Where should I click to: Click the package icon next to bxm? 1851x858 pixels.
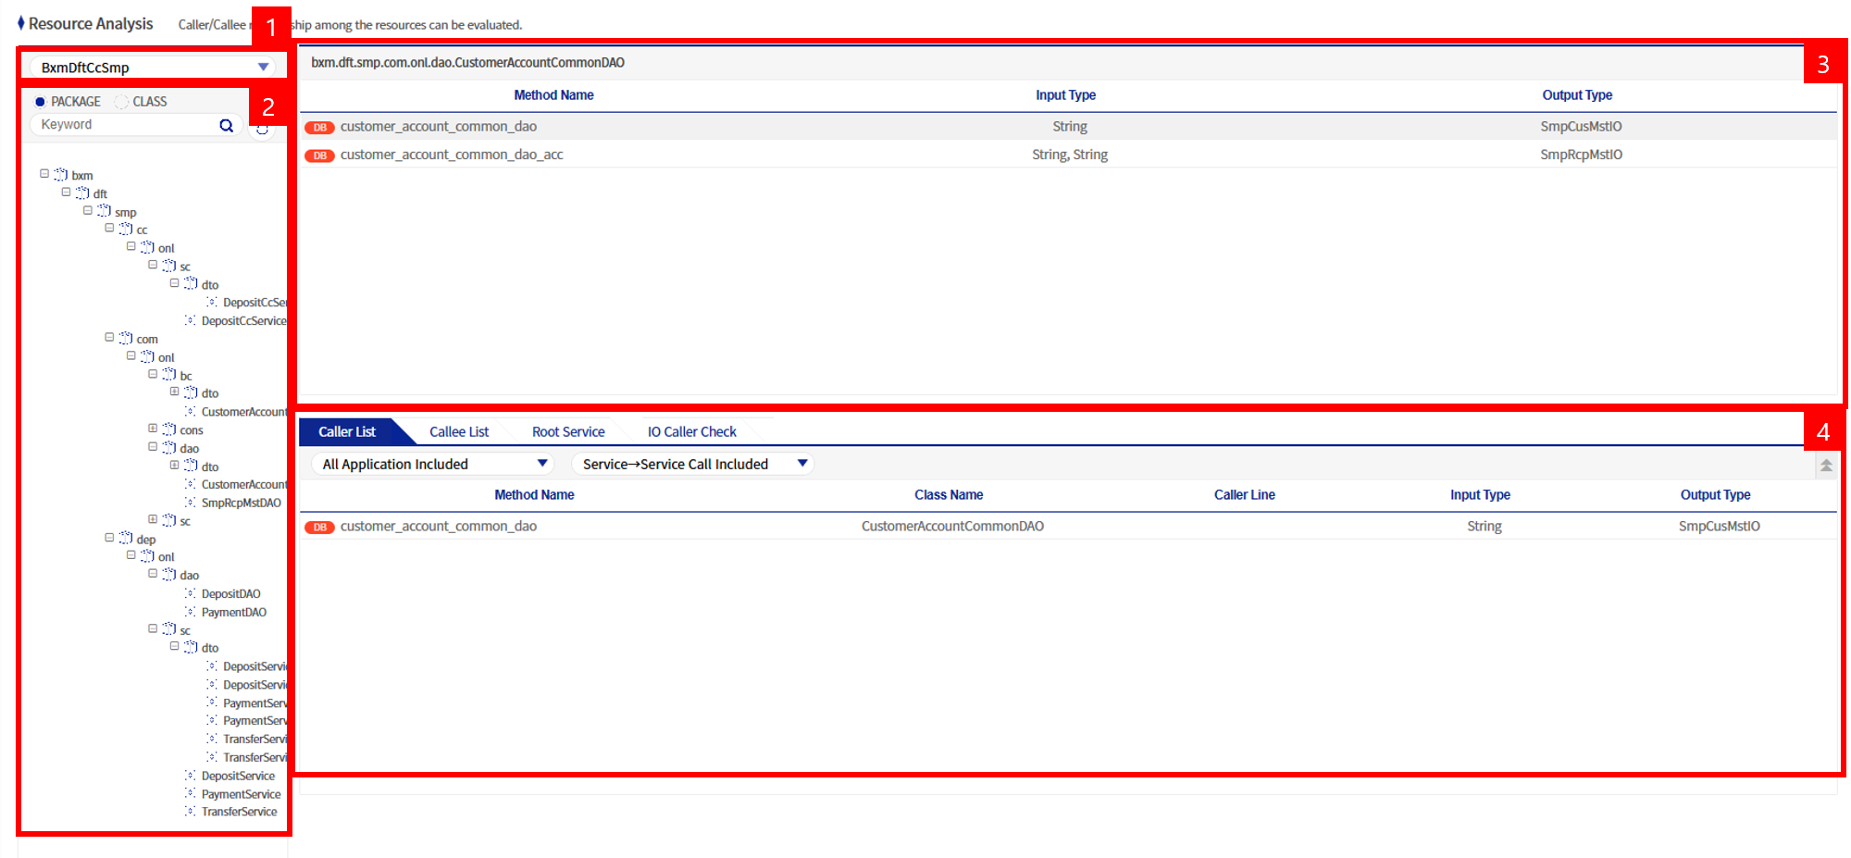pyautogui.click(x=61, y=175)
